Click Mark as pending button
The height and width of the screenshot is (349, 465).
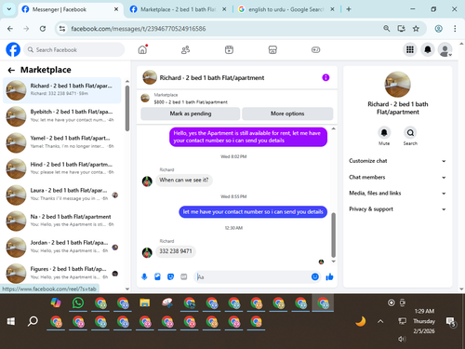pos(191,114)
